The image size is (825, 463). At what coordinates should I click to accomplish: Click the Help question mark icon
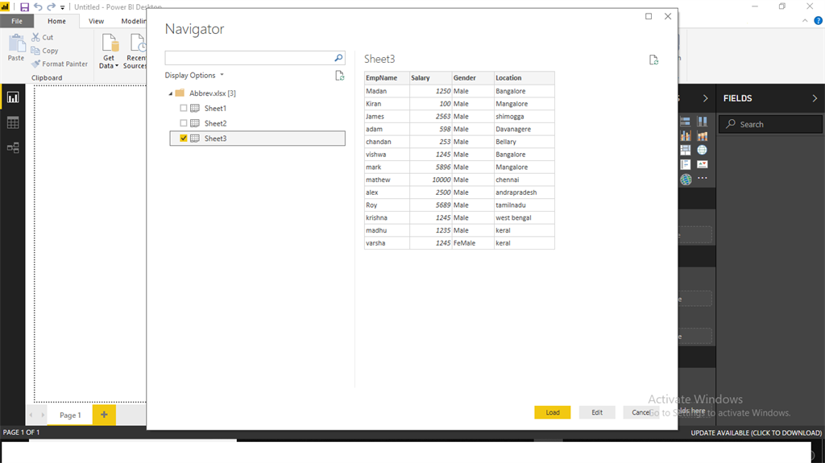point(819,21)
